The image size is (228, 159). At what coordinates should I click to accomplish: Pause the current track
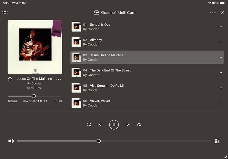coord(114,125)
